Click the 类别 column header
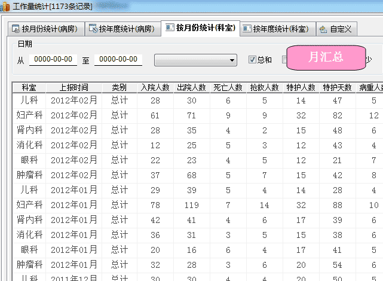The width and height of the screenshot is (383, 281). 120,87
